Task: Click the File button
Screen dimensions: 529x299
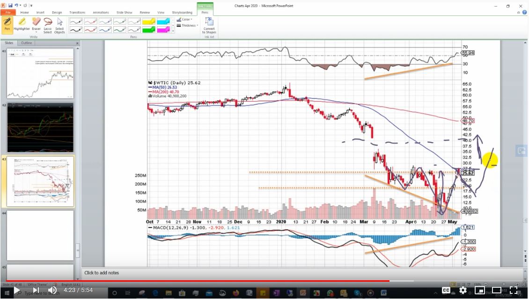Action: pyautogui.click(x=8, y=13)
